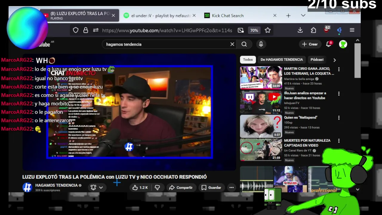This screenshot has height=215, width=382.
Task: Expand the list all tabs chevron
Action: (x=303, y=16)
